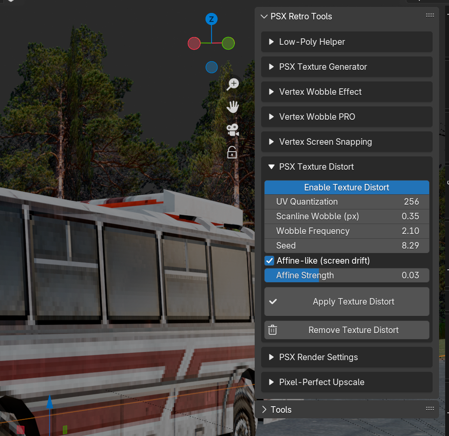Grab the PSX Retro Tools panel drag handle
This screenshot has width=449, height=436.
(430, 15)
